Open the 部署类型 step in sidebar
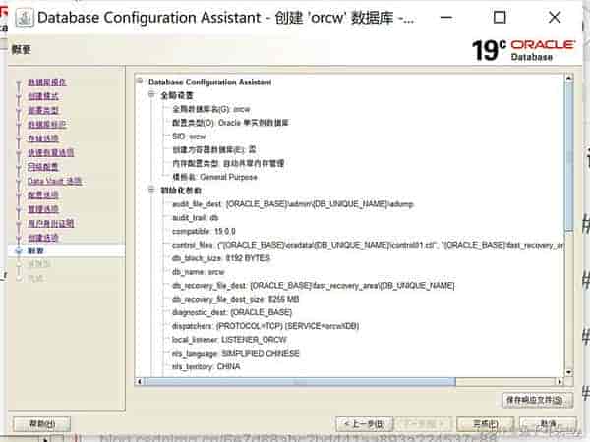 click(x=42, y=110)
